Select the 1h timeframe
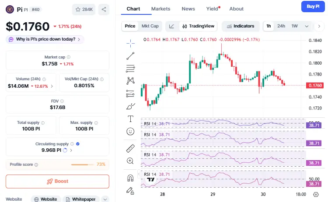328x202 pixels. tap(269, 26)
